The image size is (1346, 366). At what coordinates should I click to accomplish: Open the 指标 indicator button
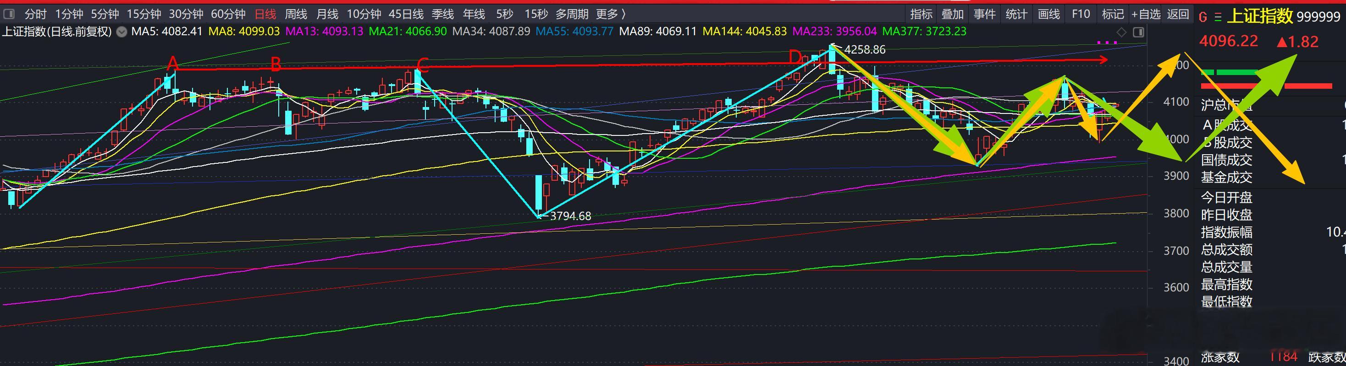(921, 14)
